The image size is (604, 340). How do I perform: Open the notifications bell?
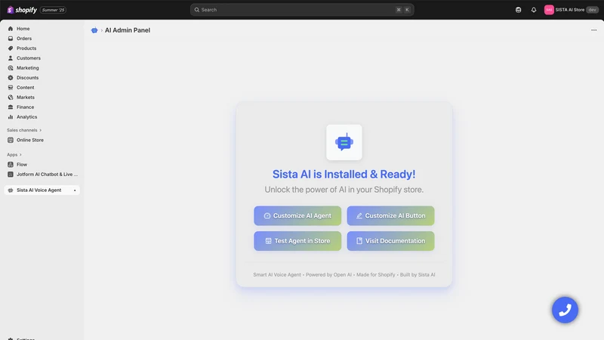click(534, 10)
